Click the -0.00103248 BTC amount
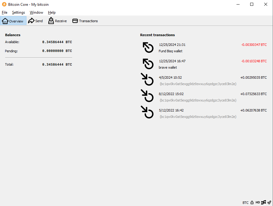 (254, 61)
